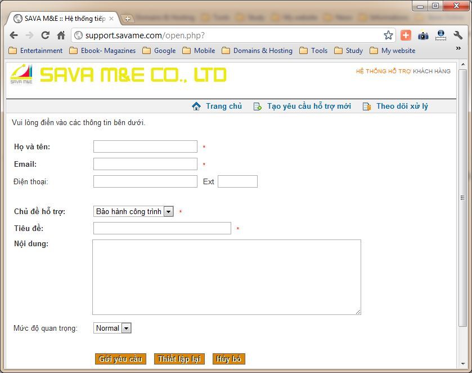Screen dimensions: 472x373
Task: Click the HỆ THỐNG HỖ TRỢ KHÁCH HÀNG text
Action: pos(403,71)
